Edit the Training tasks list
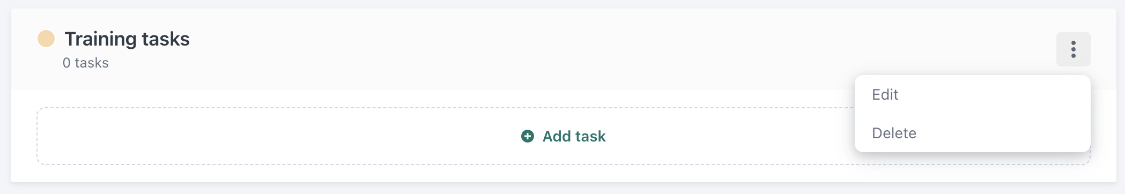The image size is (1125, 194). [973, 95]
